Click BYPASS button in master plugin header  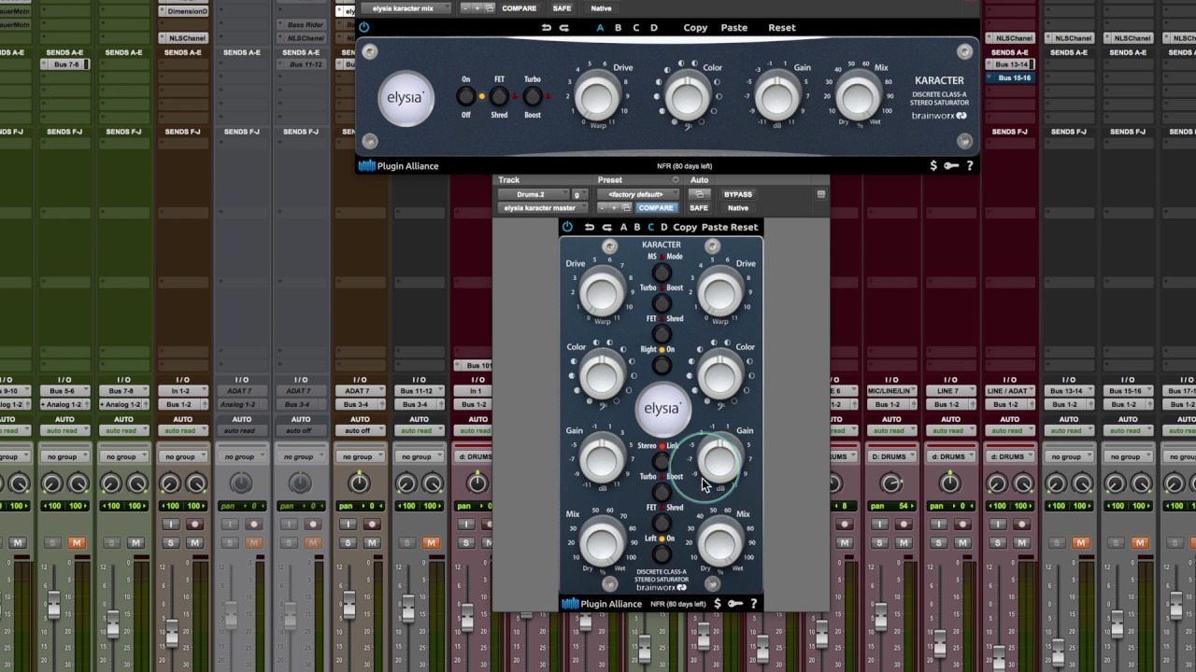click(x=738, y=194)
